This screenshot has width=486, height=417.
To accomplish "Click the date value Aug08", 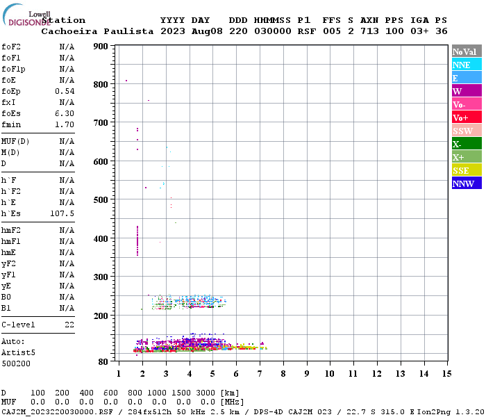I will click(x=207, y=31).
